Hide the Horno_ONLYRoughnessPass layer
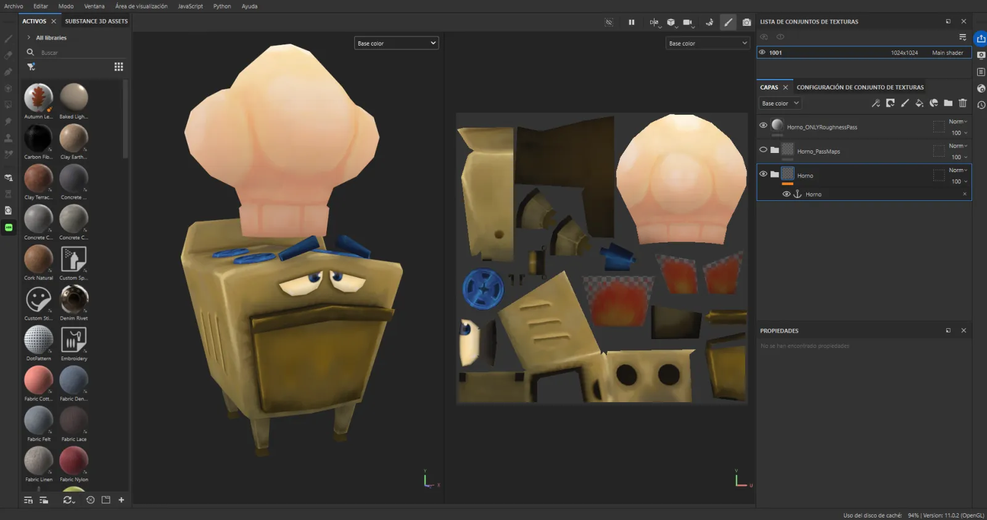The image size is (987, 520). pos(763,125)
